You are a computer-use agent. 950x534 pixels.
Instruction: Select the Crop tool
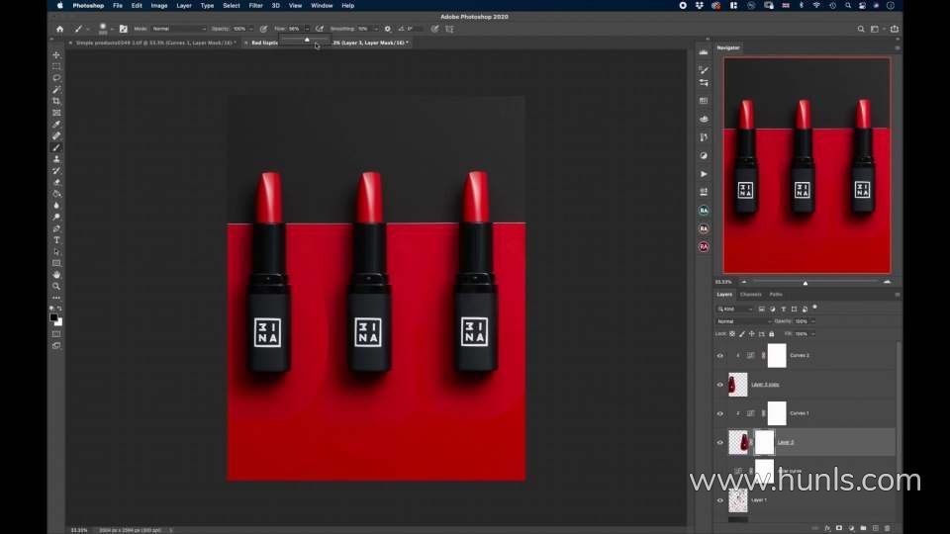click(x=56, y=101)
